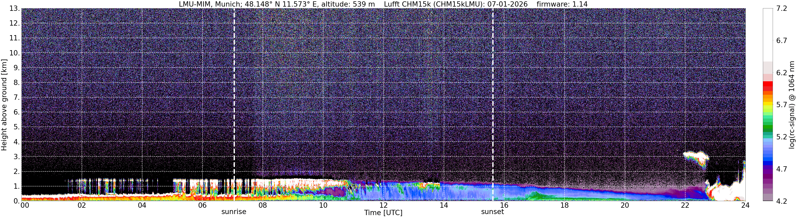Click the time-axis tick label '14'
The height and width of the screenshot is (218, 797).
(444, 205)
